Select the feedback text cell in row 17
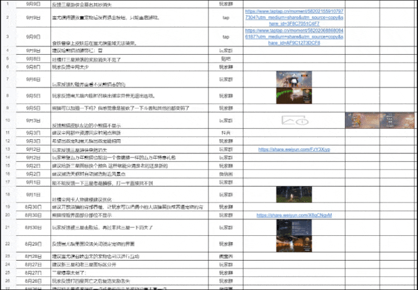The image size is (418, 290). 129,182
